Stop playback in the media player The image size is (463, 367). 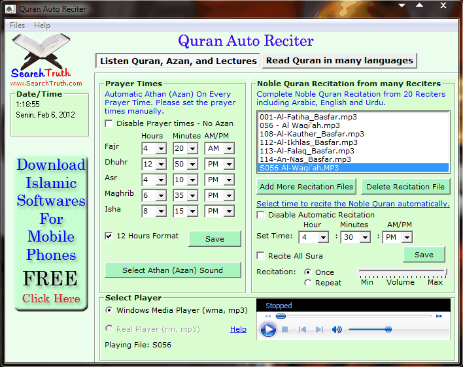[x=284, y=329]
